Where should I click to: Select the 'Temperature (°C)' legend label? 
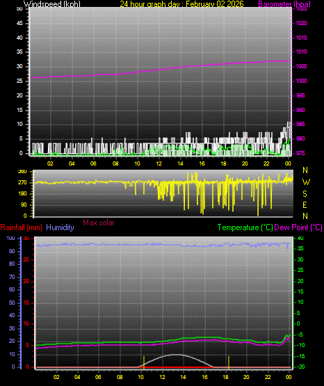tap(245, 227)
